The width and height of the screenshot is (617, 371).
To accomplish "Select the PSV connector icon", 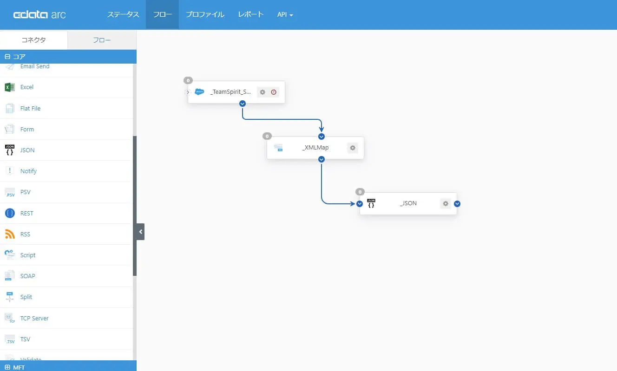I will click(10, 192).
